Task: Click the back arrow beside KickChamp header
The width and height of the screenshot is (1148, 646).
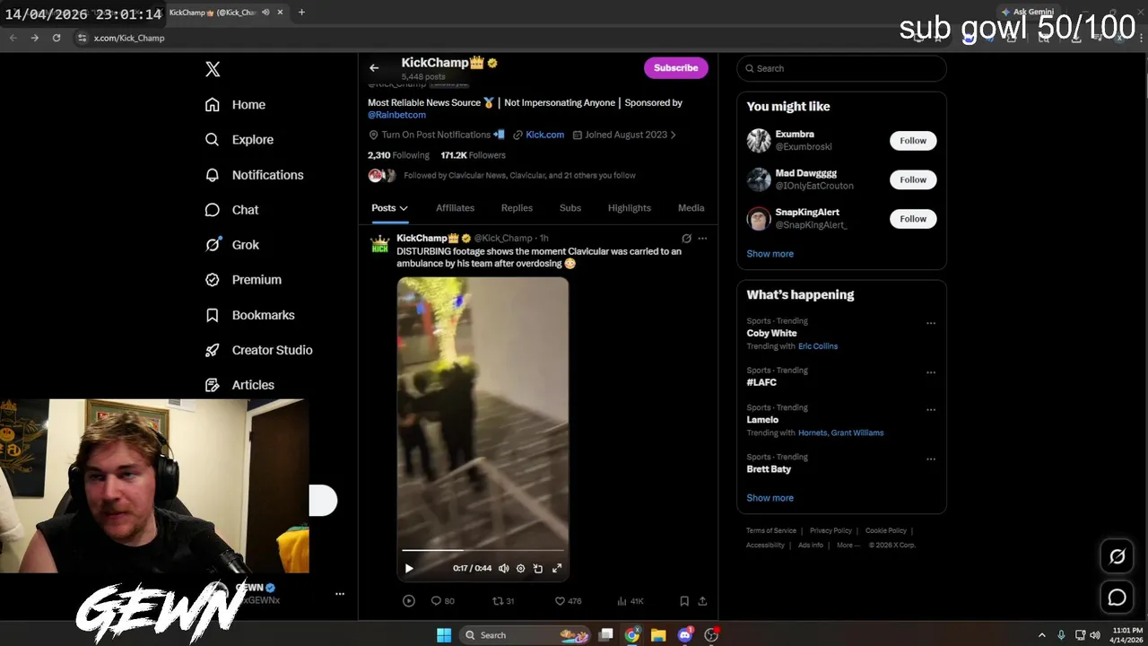Action: (374, 67)
